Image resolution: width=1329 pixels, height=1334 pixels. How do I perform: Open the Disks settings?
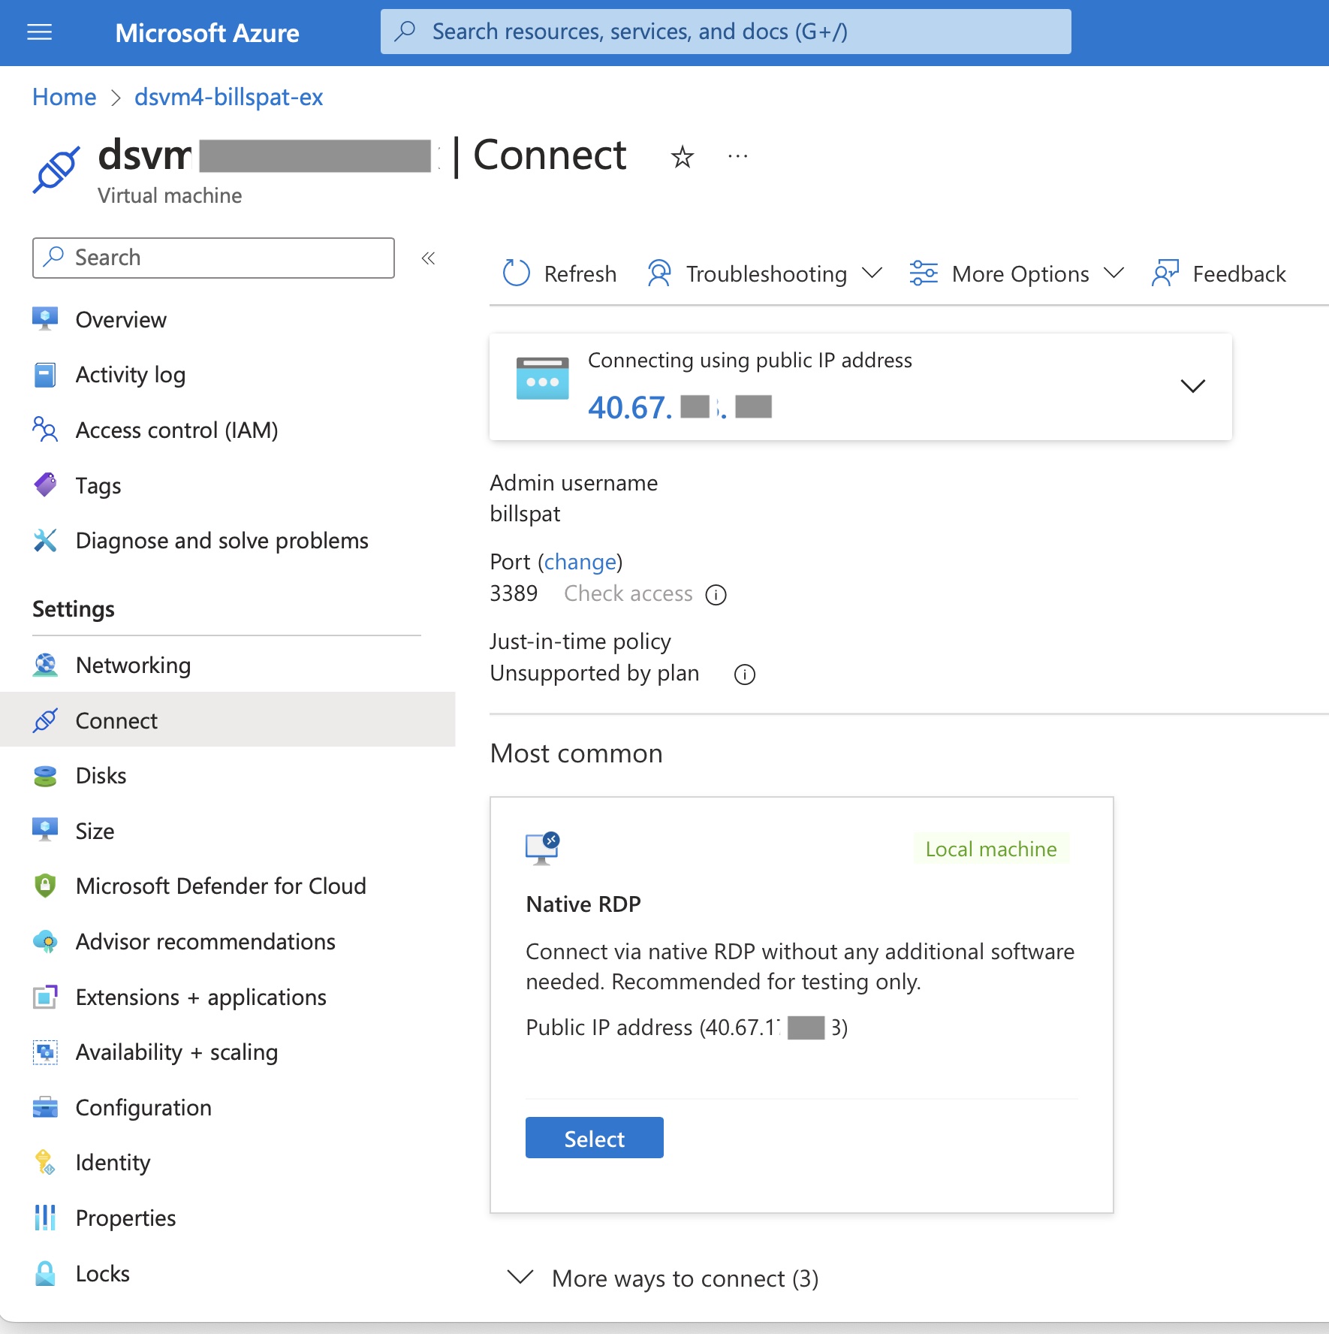click(x=101, y=775)
